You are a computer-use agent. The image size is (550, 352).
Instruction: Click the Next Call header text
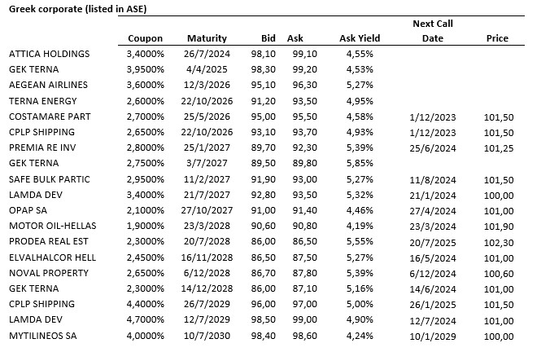(433, 24)
